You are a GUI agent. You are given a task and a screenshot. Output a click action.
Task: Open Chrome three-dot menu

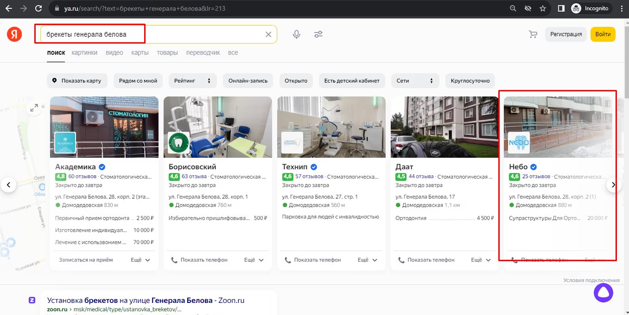pyautogui.click(x=622, y=8)
